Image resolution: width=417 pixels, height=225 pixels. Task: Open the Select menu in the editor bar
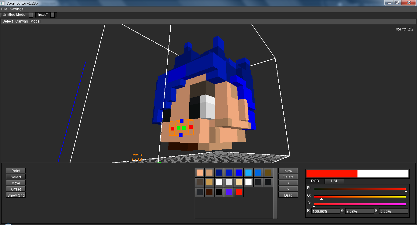pos(8,21)
